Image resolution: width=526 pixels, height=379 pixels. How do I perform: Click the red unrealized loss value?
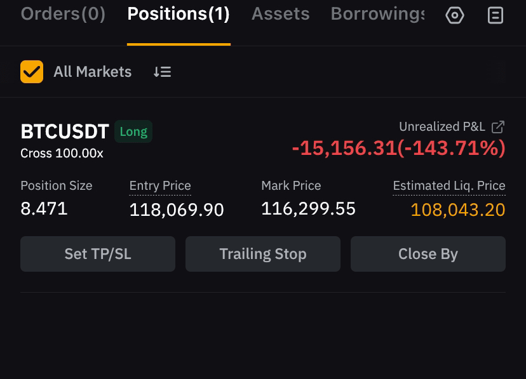coord(398,148)
